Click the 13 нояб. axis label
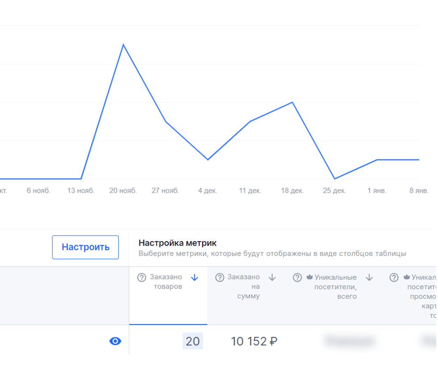The width and height of the screenshot is (438, 385). tap(81, 191)
